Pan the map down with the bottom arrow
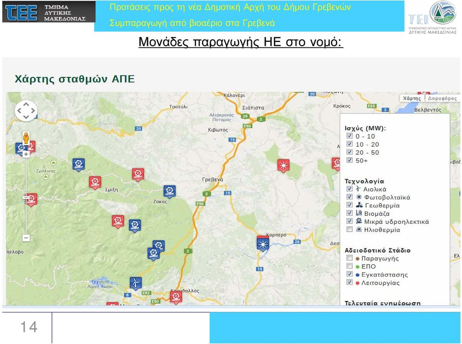This screenshot has width=462, height=344. point(26,117)
